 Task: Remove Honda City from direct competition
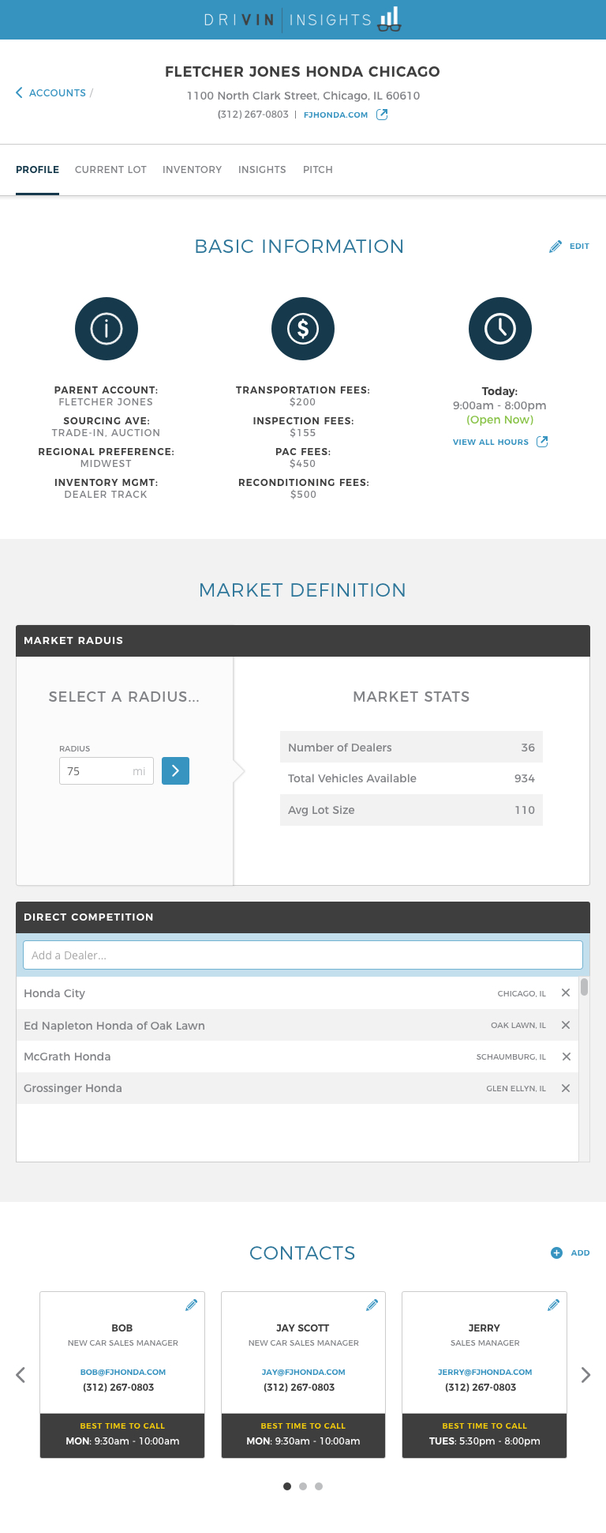(566, 993)
